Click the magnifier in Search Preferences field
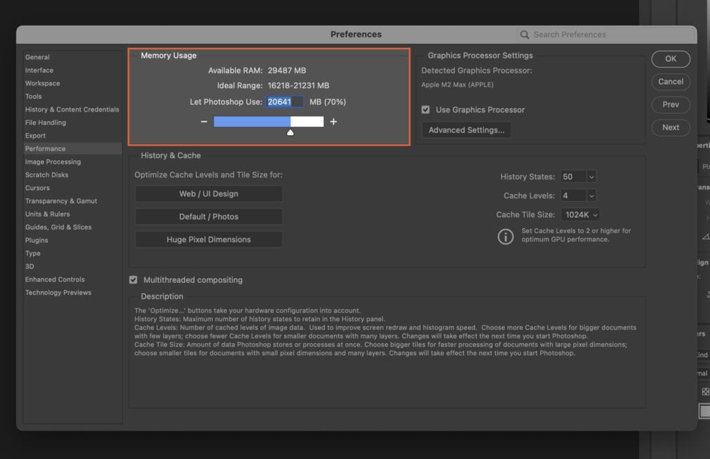This screenshot has height=459, width=710. [x=524, y=34]
